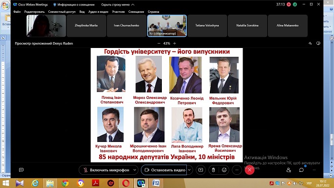
Task: Open Visual Studio icon in taskbar
Action: (x=20, y=183)
